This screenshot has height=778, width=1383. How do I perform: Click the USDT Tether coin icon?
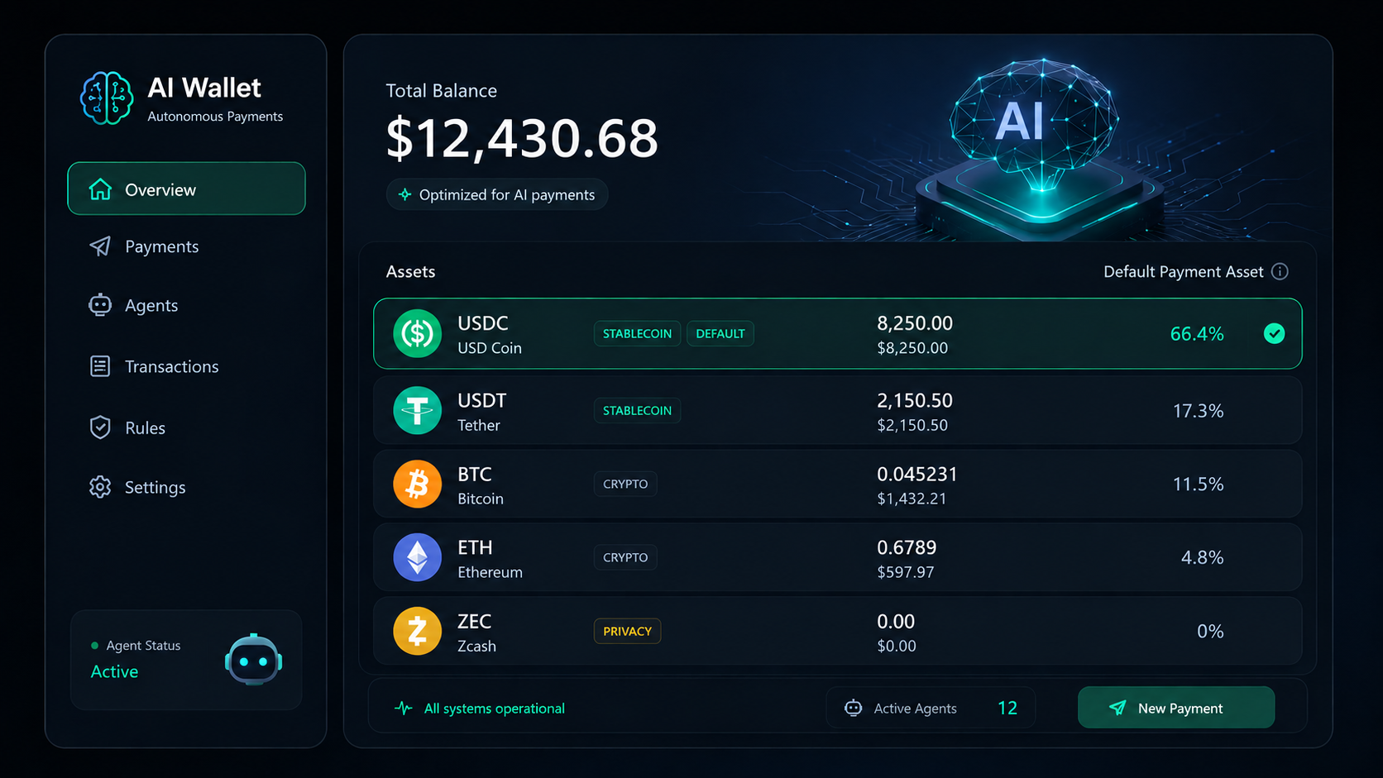pos(417,410)
